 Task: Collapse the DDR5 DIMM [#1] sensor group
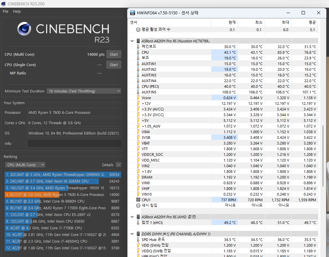coord(132,234)
